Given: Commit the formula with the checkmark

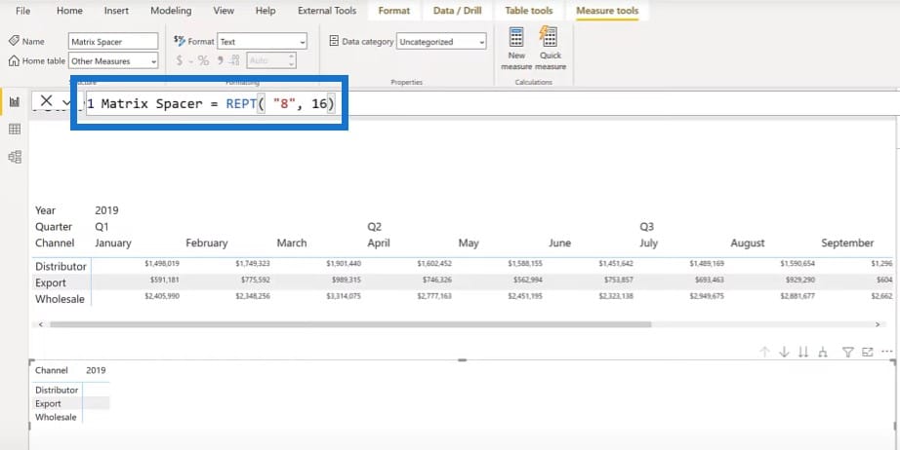Looking at the screenshot, I should pos(66,102).
